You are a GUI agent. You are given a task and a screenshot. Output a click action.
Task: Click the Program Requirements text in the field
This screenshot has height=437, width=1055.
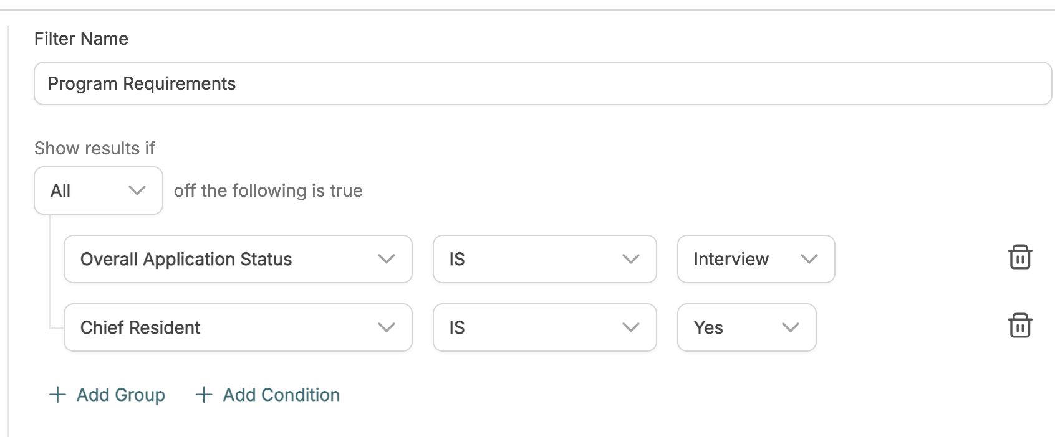pos(142,83)
